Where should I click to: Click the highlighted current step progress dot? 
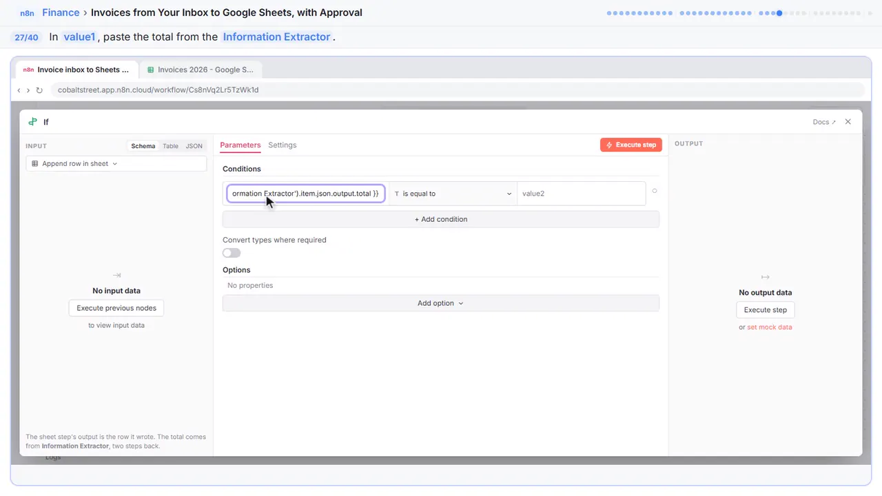(779, 13)
